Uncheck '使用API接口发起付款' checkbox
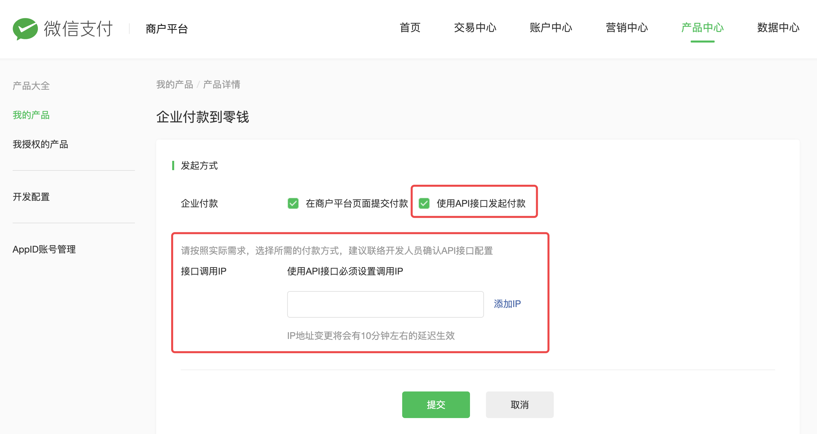The image size is (817, 434). click(x=424, y=203)
